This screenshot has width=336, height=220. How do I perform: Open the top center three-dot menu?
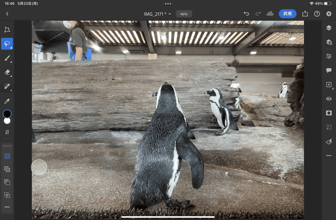point(168,4)
